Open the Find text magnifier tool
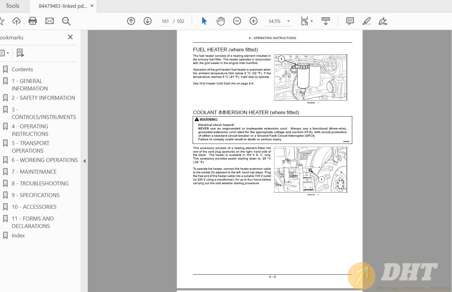452x292 pixels. click(x=66, y=21)
